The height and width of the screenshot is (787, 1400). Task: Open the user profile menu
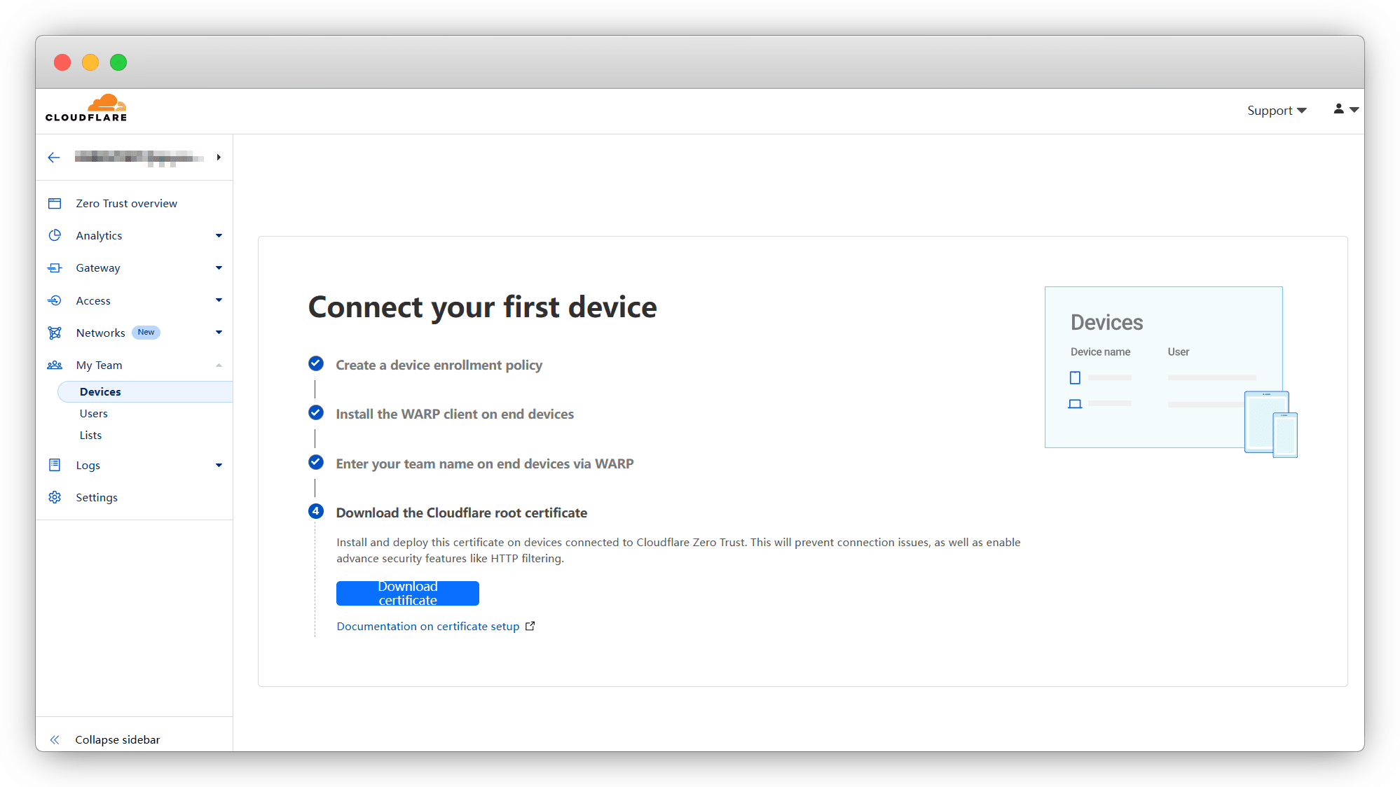point(1346,109)
